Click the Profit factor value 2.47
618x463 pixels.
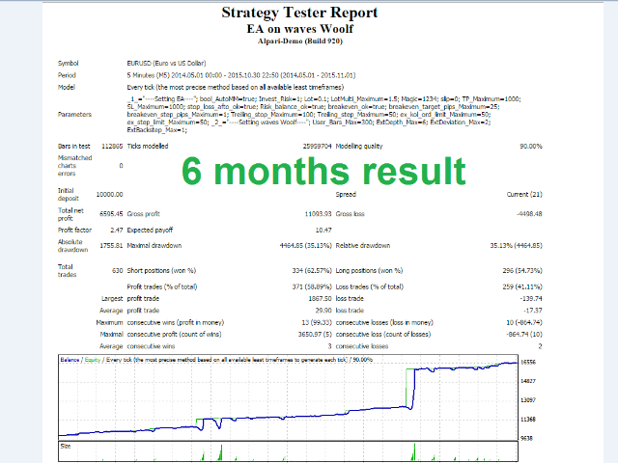point(117,230)
